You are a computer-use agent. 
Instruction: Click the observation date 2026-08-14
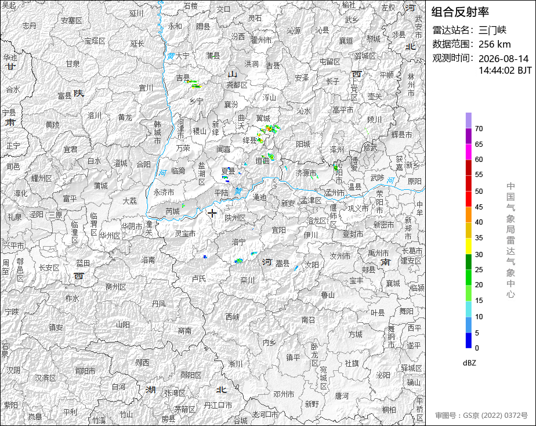[x=504, y=59]
